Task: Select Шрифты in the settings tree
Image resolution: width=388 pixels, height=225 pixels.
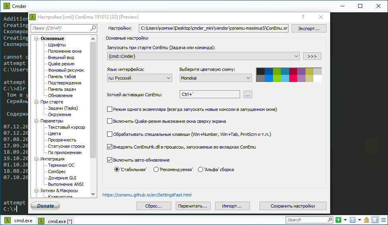Action: point(57,45)
